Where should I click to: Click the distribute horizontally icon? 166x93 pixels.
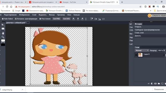pyautogui.click(x=103, y=19)
